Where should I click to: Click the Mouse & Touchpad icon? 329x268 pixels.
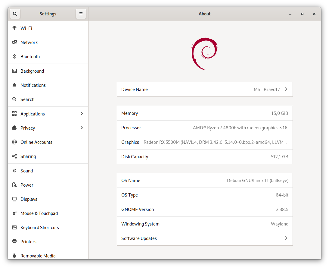click(14, 213)
